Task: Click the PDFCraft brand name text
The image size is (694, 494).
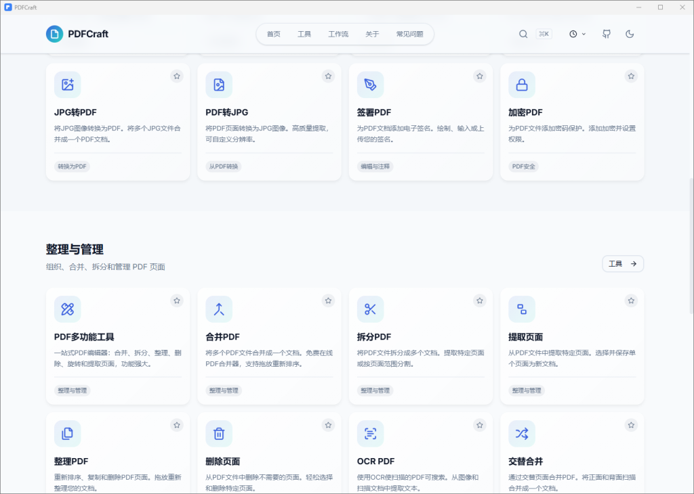Action: point(88,34)
